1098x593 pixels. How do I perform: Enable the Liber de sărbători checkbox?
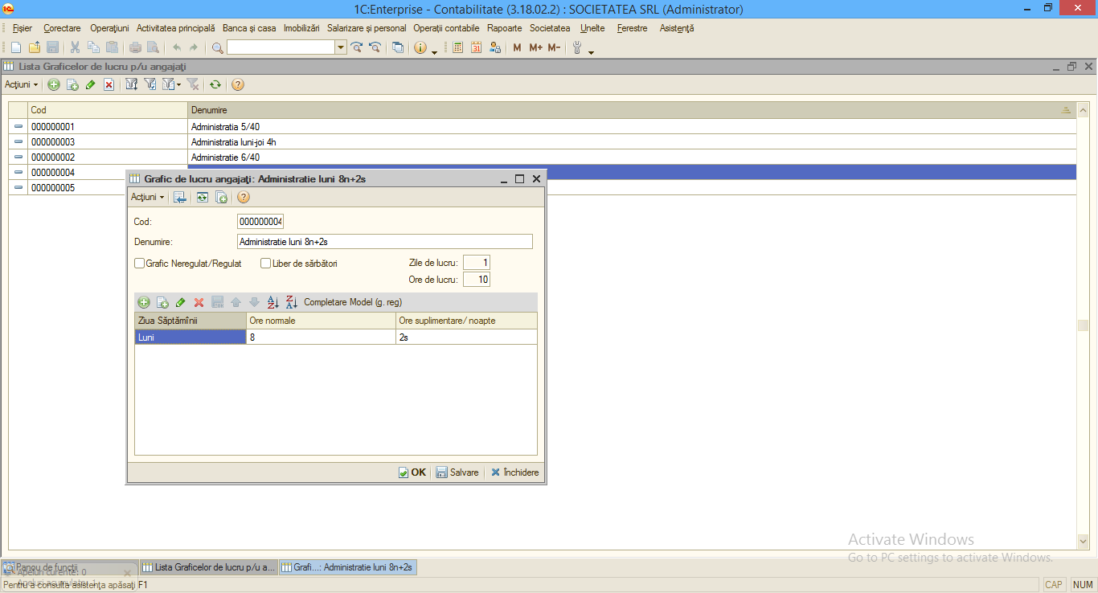265,263
